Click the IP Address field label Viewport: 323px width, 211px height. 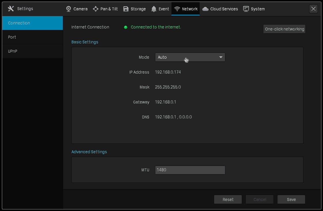(x=139, y=72)
